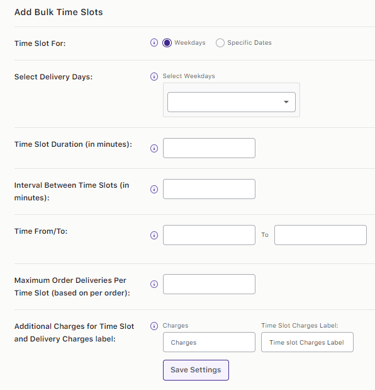Screen dimensions: 375x390
Task: Select the Weekdays radio button
Action: pos(167,43)
